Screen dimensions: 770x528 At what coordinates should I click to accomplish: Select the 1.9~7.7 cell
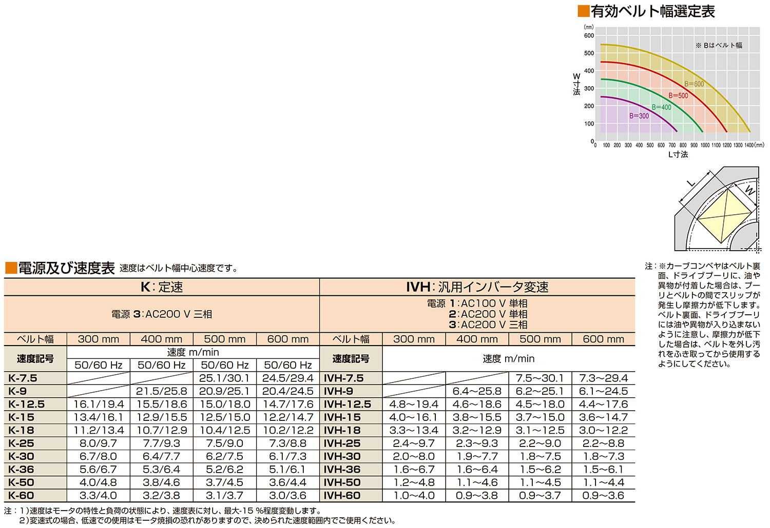click(x=477, y=456)
